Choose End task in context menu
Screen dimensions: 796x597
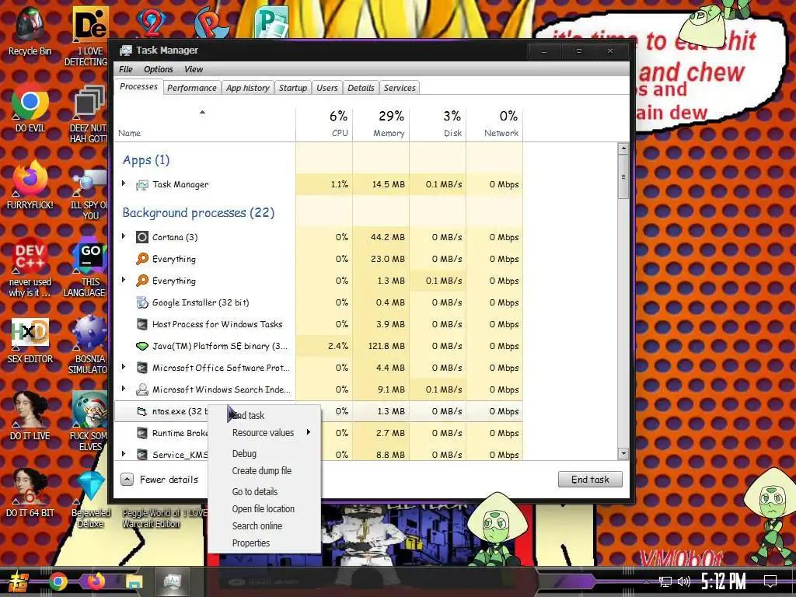tap(264, 415)
